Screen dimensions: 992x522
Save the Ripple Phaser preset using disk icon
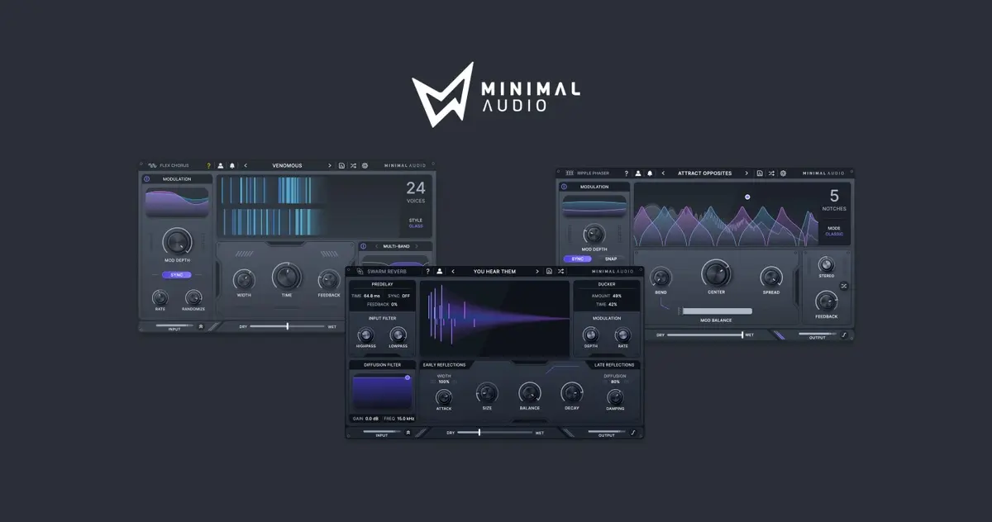(x=760, y=173)
